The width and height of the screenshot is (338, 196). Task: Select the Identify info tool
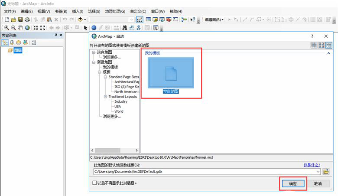[94, 28]
